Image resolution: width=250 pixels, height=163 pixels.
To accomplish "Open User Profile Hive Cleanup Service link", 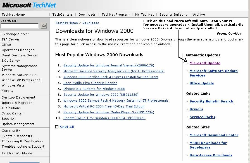I will coord(90,83).
